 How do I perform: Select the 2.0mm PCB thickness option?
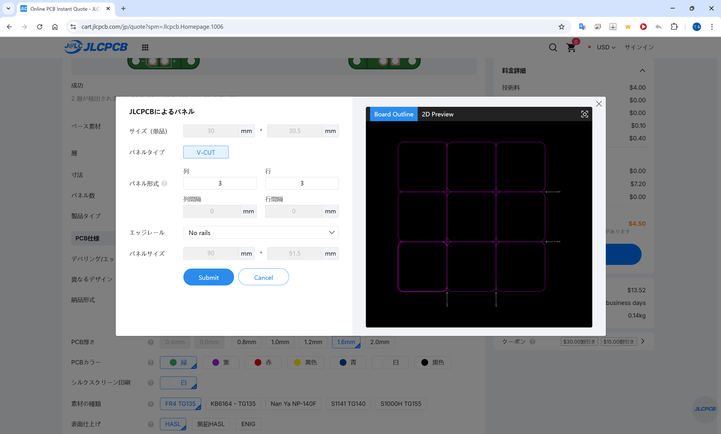pyautogui.click(x=379, y=342)
